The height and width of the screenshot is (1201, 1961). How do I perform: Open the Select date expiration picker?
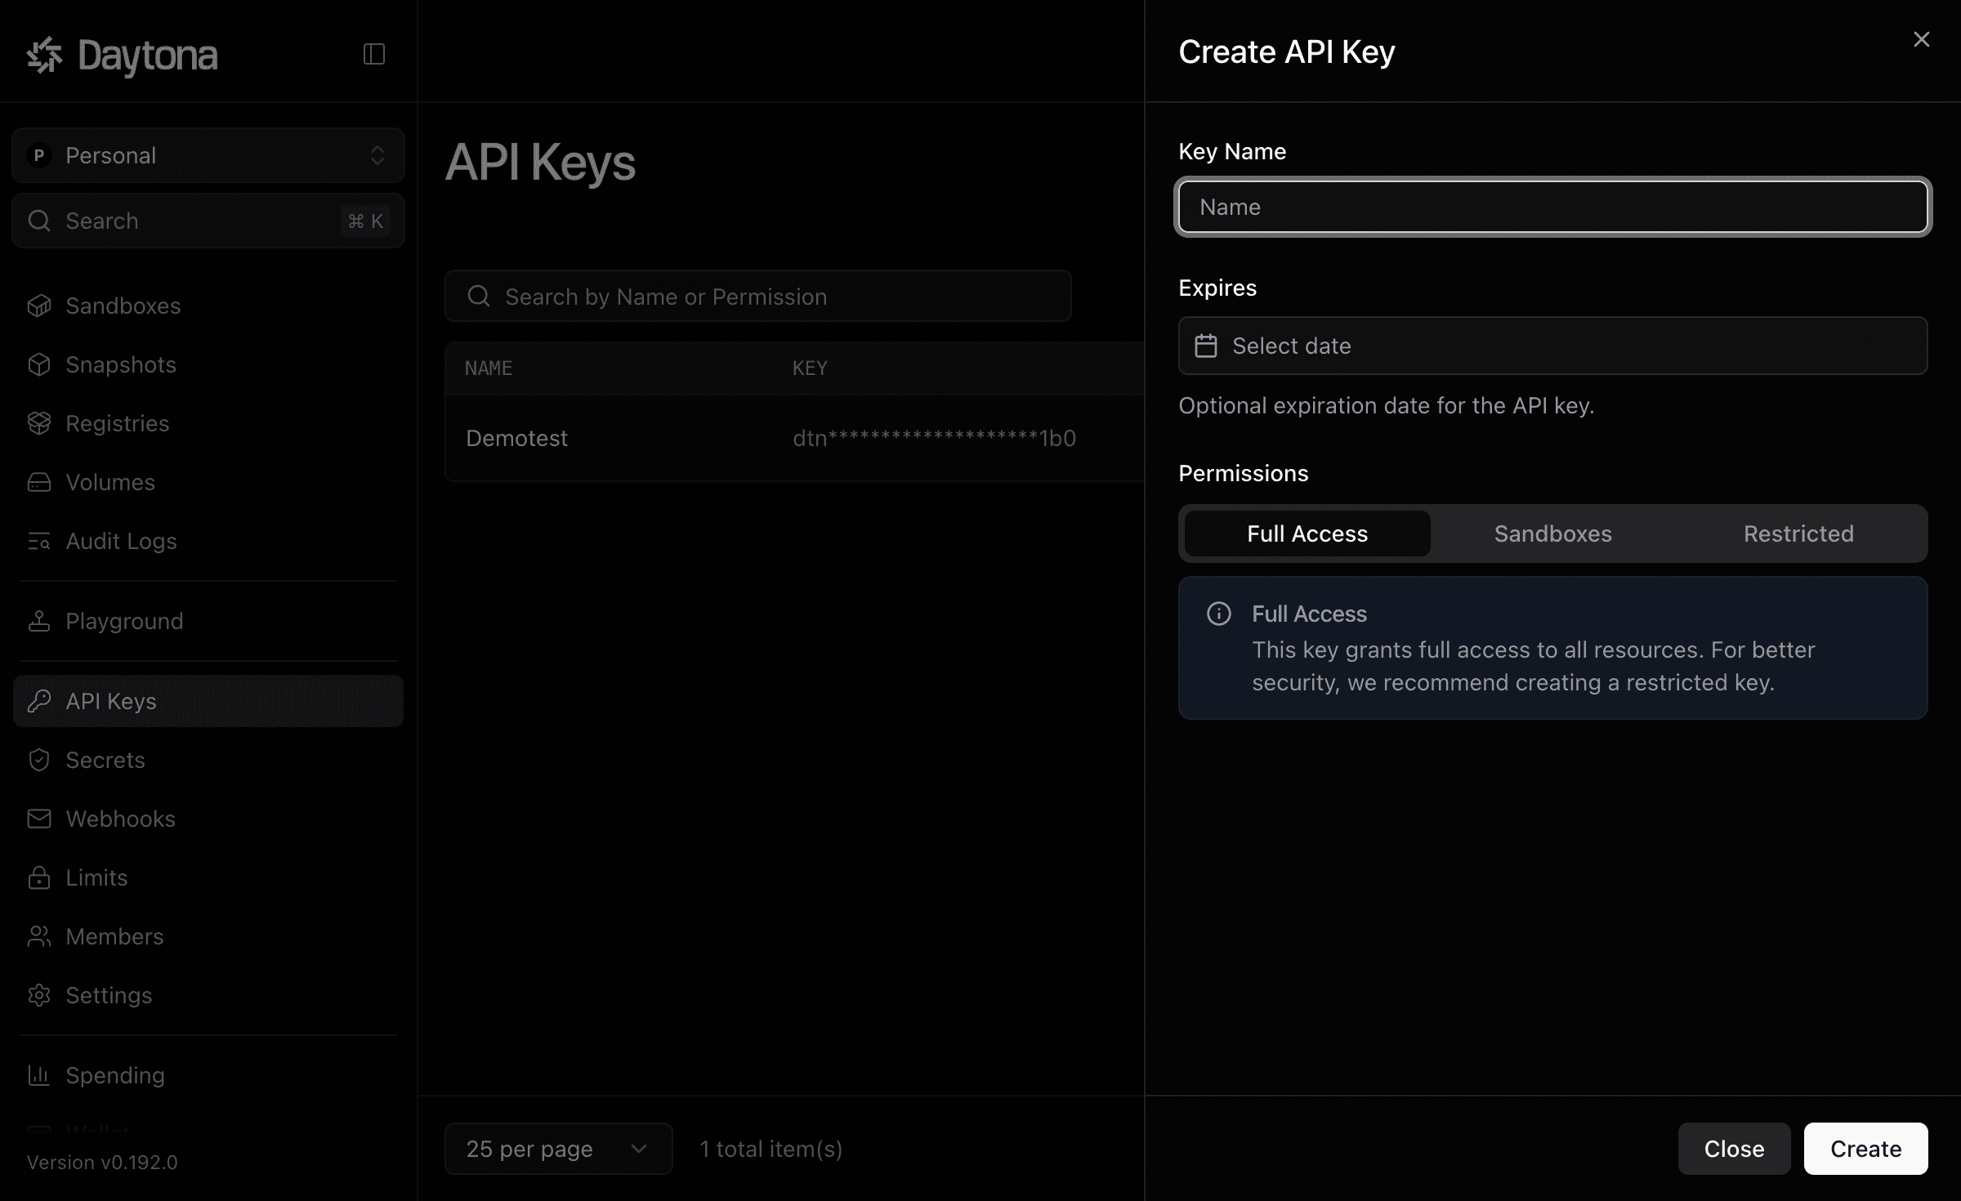pos(1552,346)
